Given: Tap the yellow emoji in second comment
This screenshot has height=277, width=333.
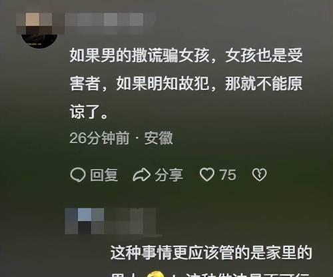Looking at the screenshot, I should coord(156,274).
